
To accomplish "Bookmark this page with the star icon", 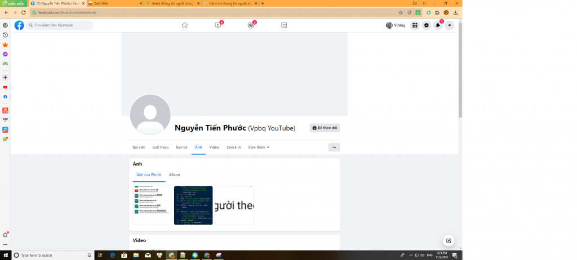I will point(401,12).
